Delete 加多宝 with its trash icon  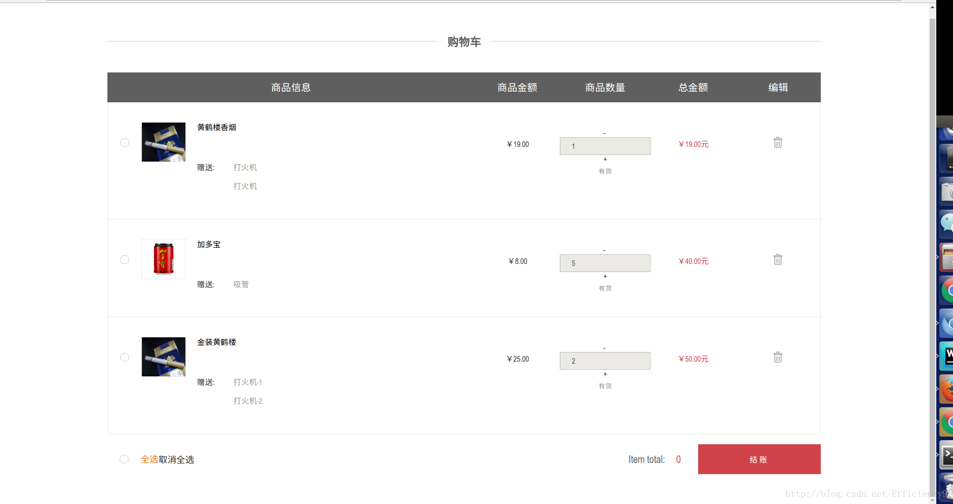tap(778, 259)
